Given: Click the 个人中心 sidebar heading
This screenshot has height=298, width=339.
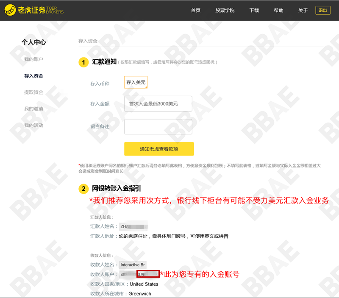Looking at the screenshot, I should (x=34, y=42).
